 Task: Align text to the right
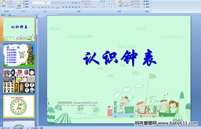tap(69, 7)
